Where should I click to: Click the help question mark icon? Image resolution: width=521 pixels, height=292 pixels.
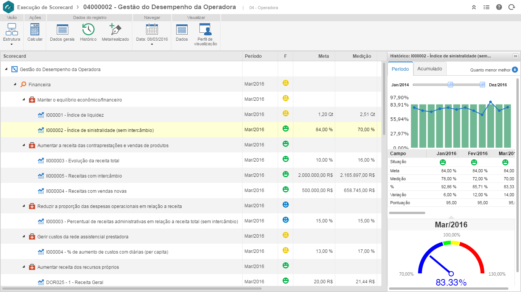499,7
